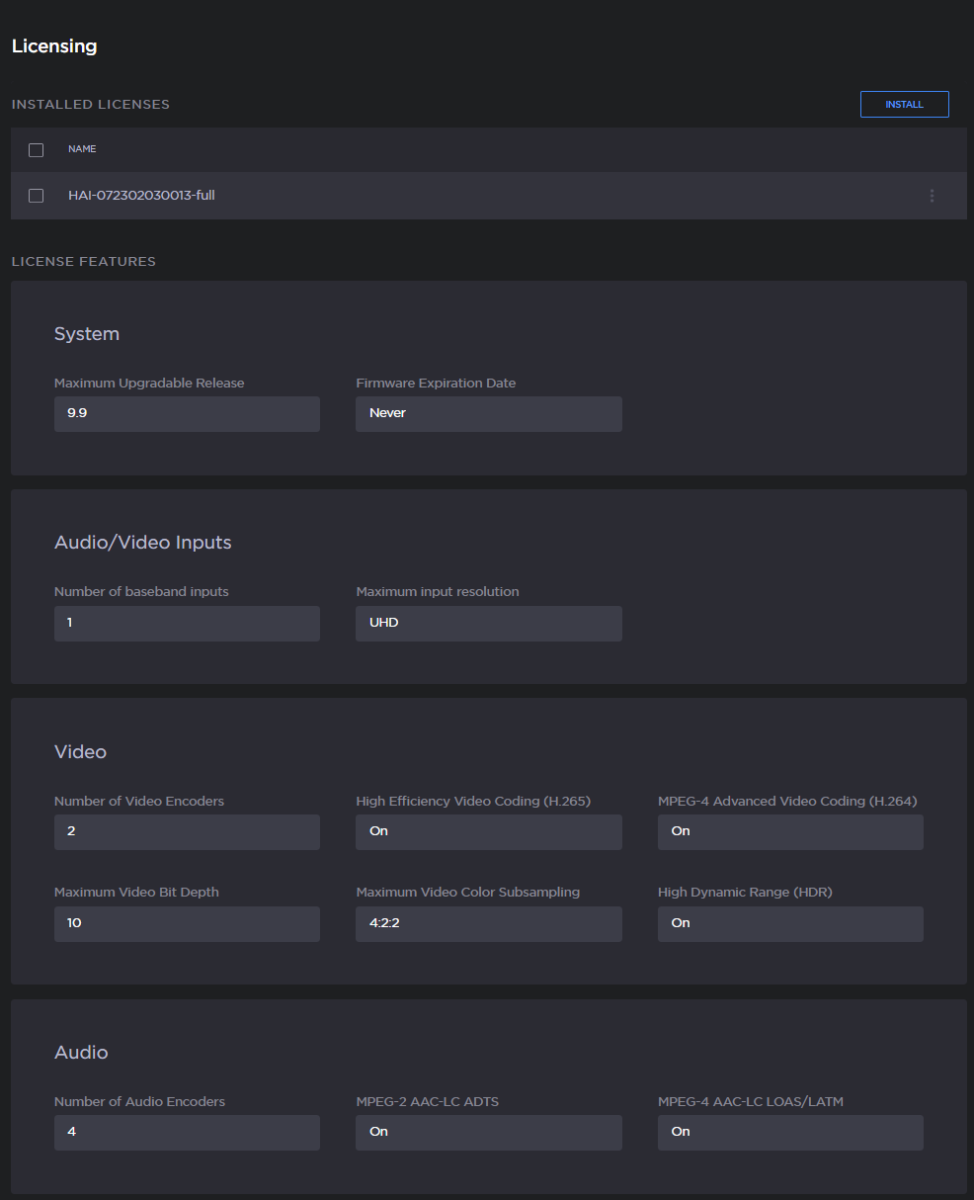Viewport: 974px width, 1200px height.
Task: Select the MPEG-4 AAC-LC LOAS/LATM field
Action: click(790, 1133)
